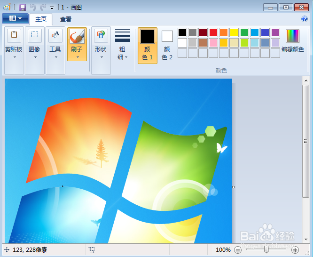313x257 pixels.
Task: Click the canvas right-edge resize handle
Action: tap(234, 187)
